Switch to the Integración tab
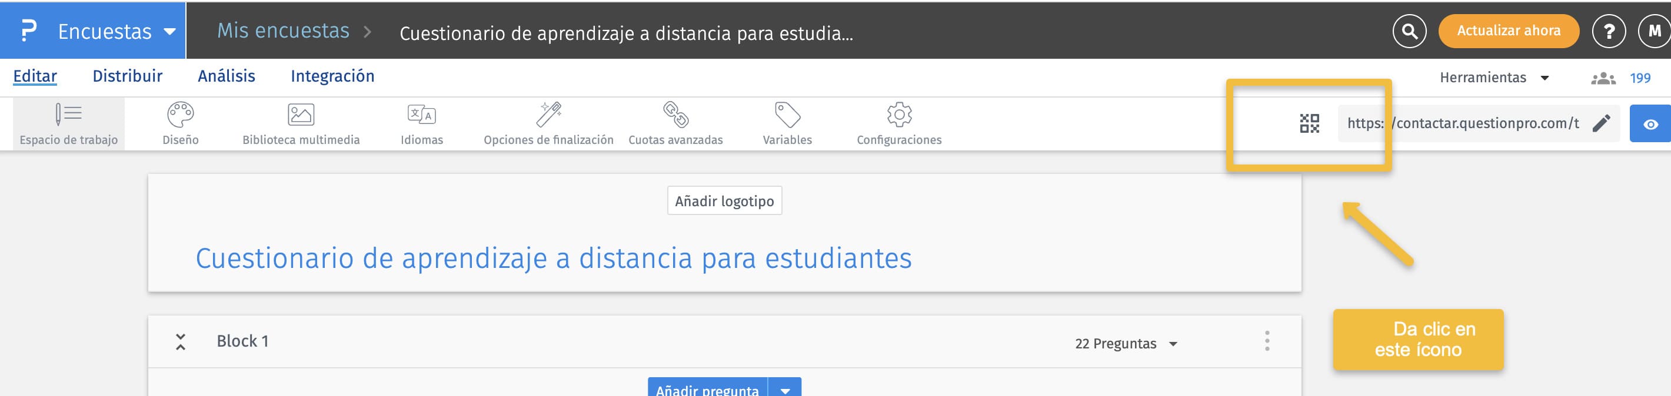Screen dimensions: 1671x396 (x=332, y=76)
